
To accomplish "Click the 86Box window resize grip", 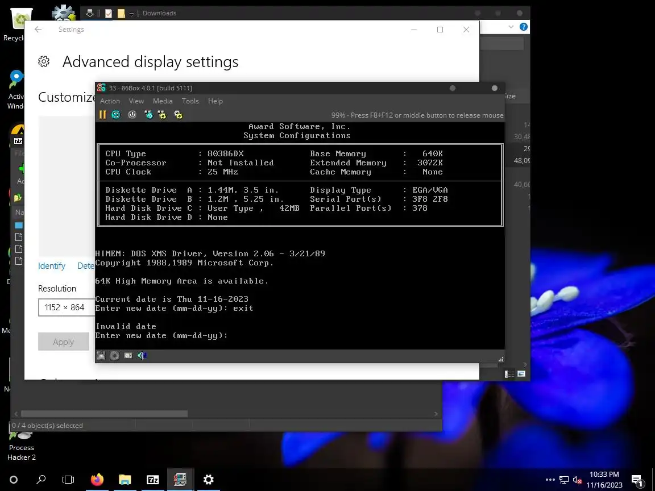I will pos(501,359).
